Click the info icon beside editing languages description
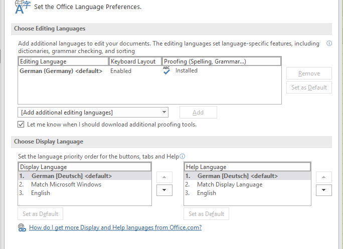 click(x=329, y=43)
